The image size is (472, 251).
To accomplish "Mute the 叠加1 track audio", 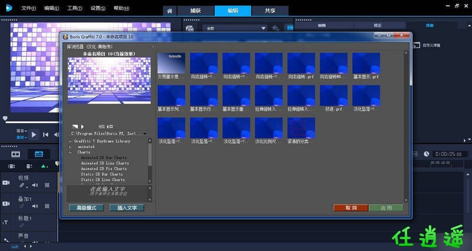I will pyautogui.click(x=35, y=206).
